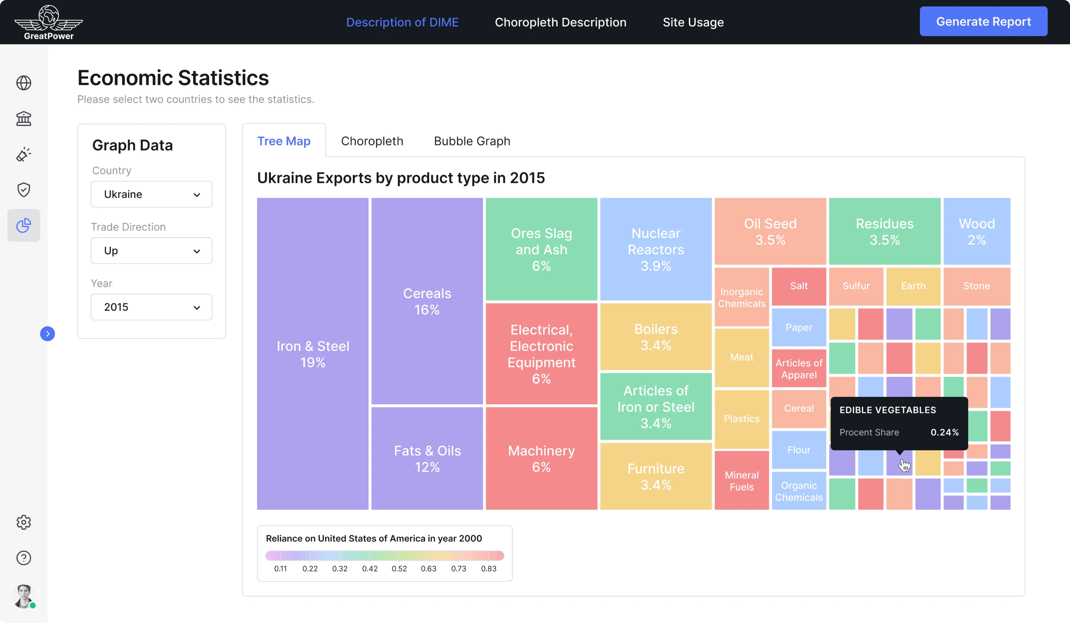Open the Trade Direction dropdown set to Up
This screenshot has width=1070, height=623.
tap(151, 251)
